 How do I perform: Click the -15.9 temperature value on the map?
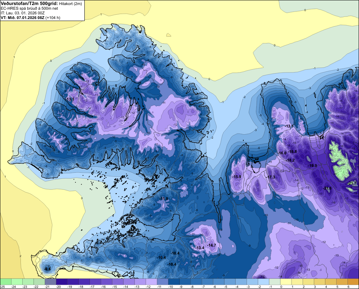237,177
